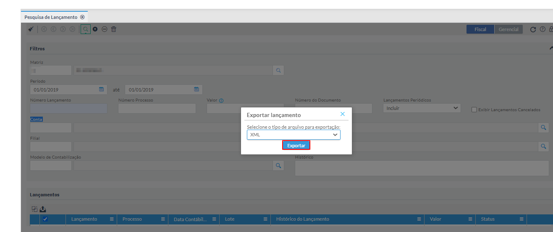This screenshot has height=232, width=553.
Task: Open Status column menu
Action: [521, 219]
